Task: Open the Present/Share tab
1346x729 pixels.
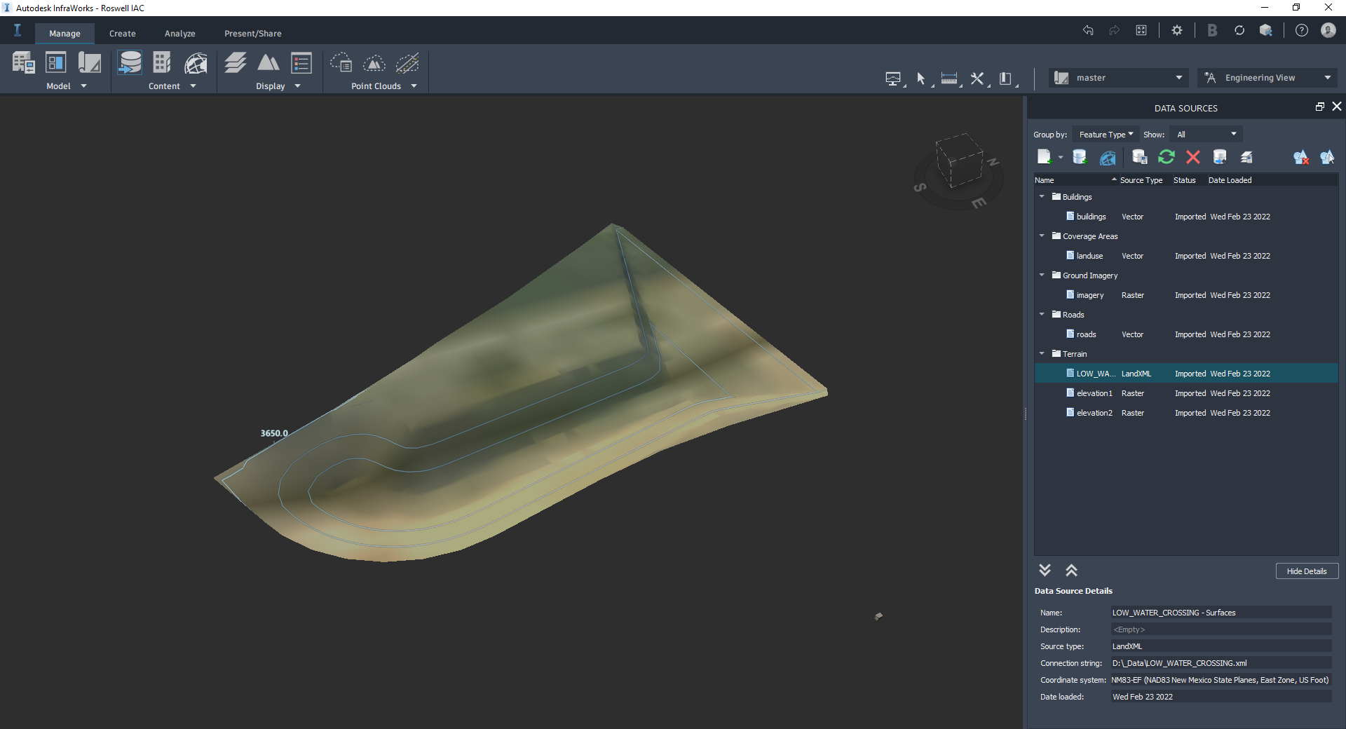Action: (x=252, y=33)
